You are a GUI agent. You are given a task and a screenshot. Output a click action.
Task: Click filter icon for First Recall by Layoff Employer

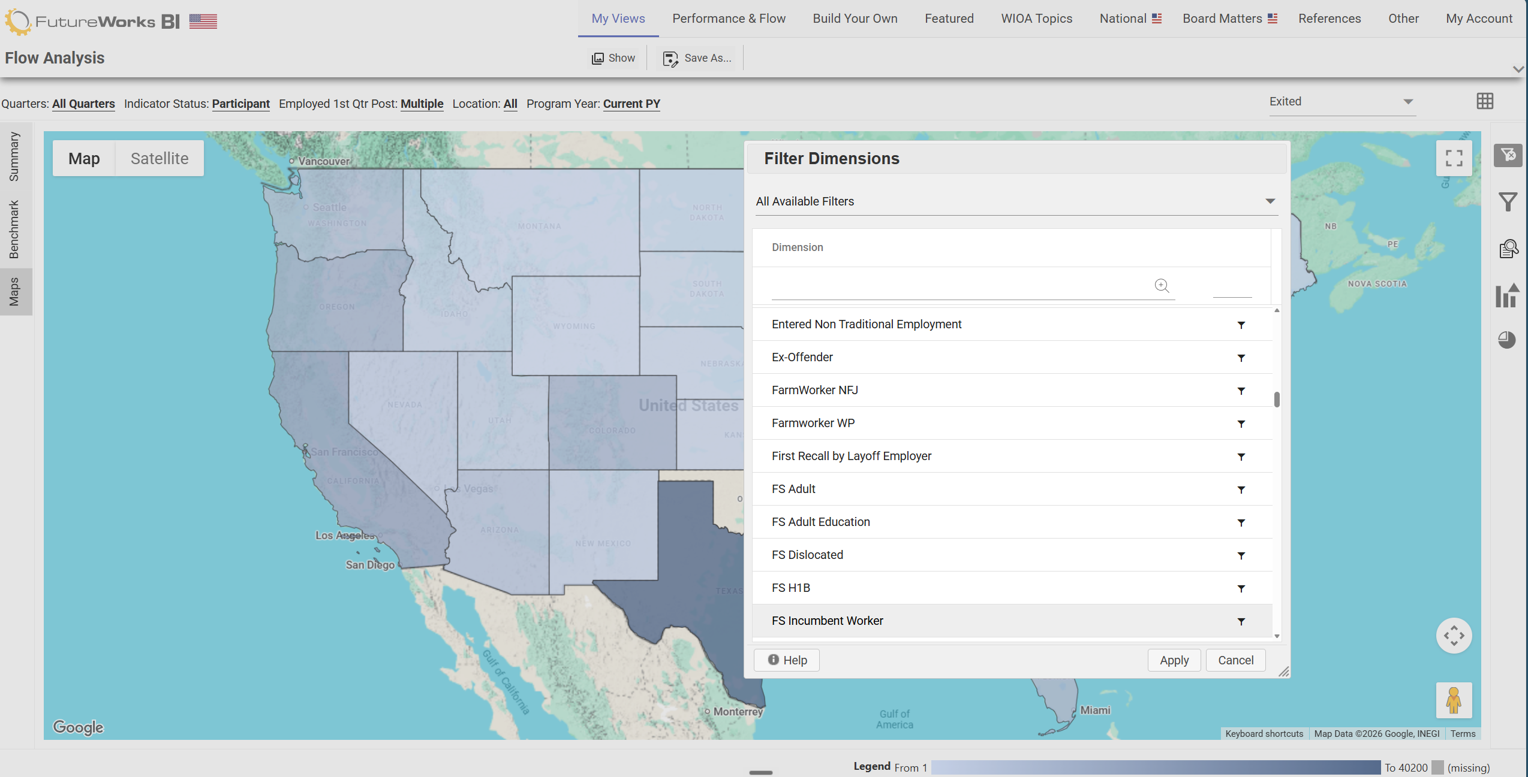pos(1241,456)
